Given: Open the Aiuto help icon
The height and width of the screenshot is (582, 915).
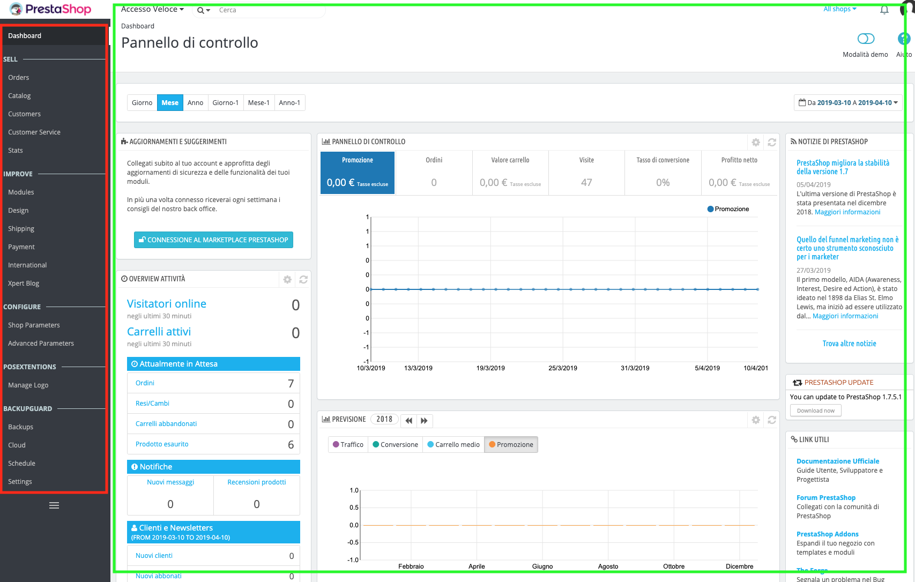Looking at the screenshot, I should pyautogui.click(x=904, y=39).
